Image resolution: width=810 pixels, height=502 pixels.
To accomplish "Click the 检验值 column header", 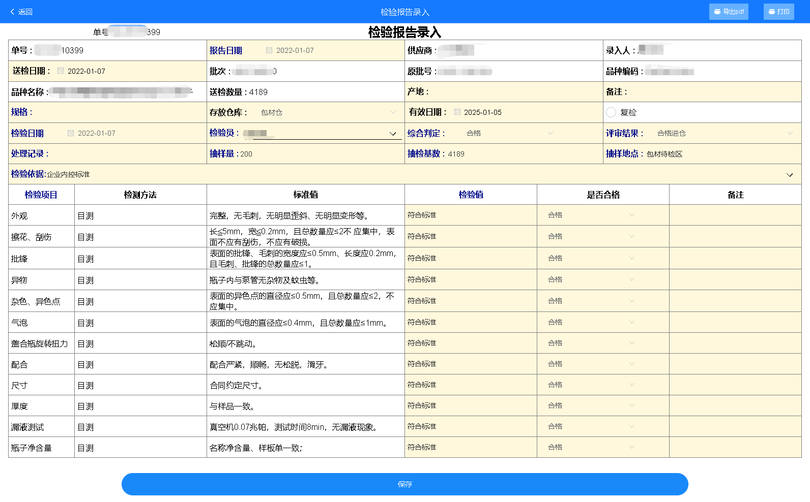I will 471,195.
